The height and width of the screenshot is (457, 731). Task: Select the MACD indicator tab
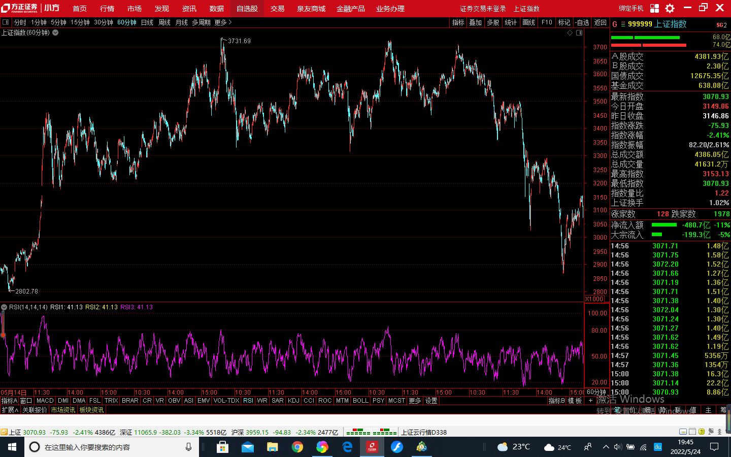(45, 401)
